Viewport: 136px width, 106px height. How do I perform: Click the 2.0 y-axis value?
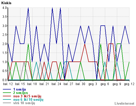(x=4, y=44)
